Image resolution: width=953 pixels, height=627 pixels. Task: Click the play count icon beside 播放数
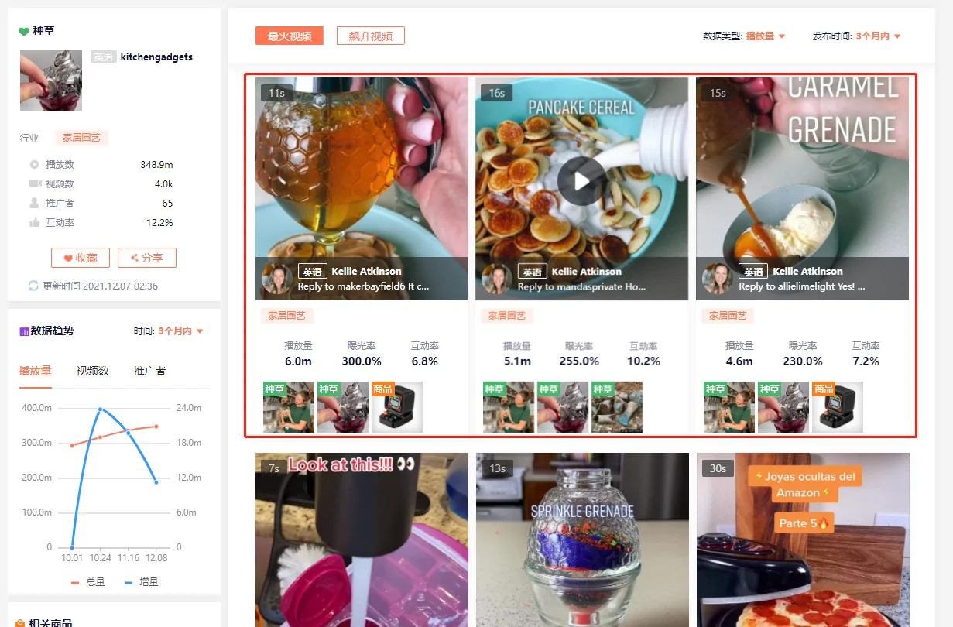[x=34, y=164]
